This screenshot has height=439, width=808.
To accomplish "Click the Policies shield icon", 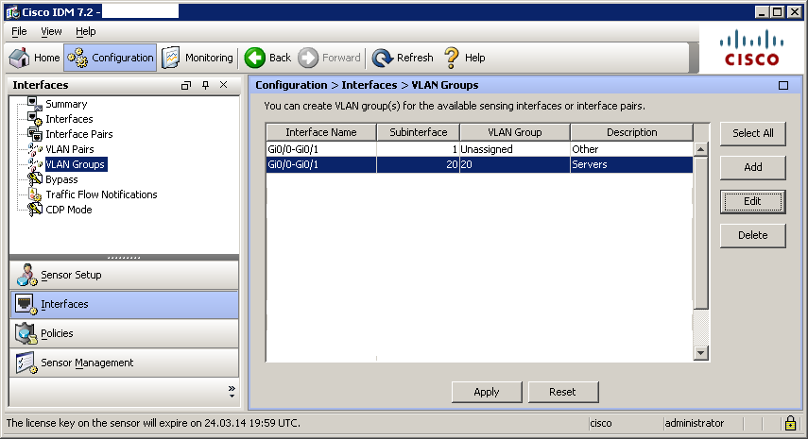I will point(26,333).
